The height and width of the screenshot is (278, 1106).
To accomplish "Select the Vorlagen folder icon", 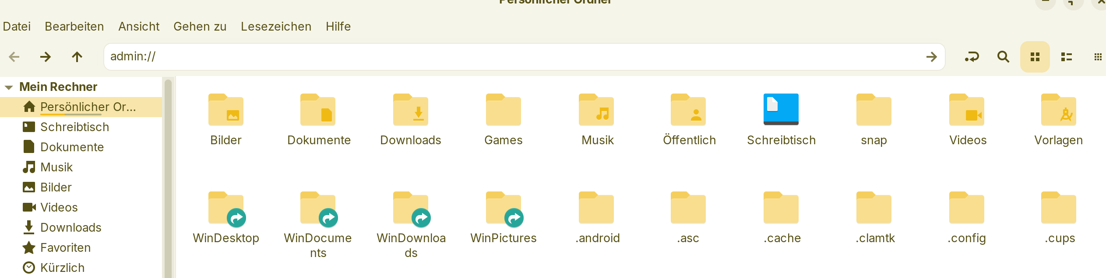I will click(1059, 110).
